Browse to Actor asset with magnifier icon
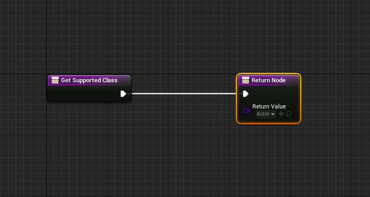Image resolution: width=370 pixels, height=197 pixels. pyautogui.click(x=289, y=114)
